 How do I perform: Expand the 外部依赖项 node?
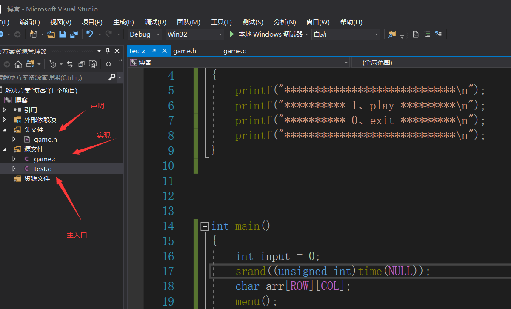5,120
